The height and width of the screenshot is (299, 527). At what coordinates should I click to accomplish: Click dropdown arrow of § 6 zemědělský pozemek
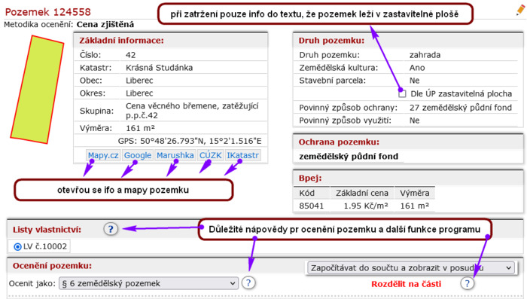click(232, 283)
